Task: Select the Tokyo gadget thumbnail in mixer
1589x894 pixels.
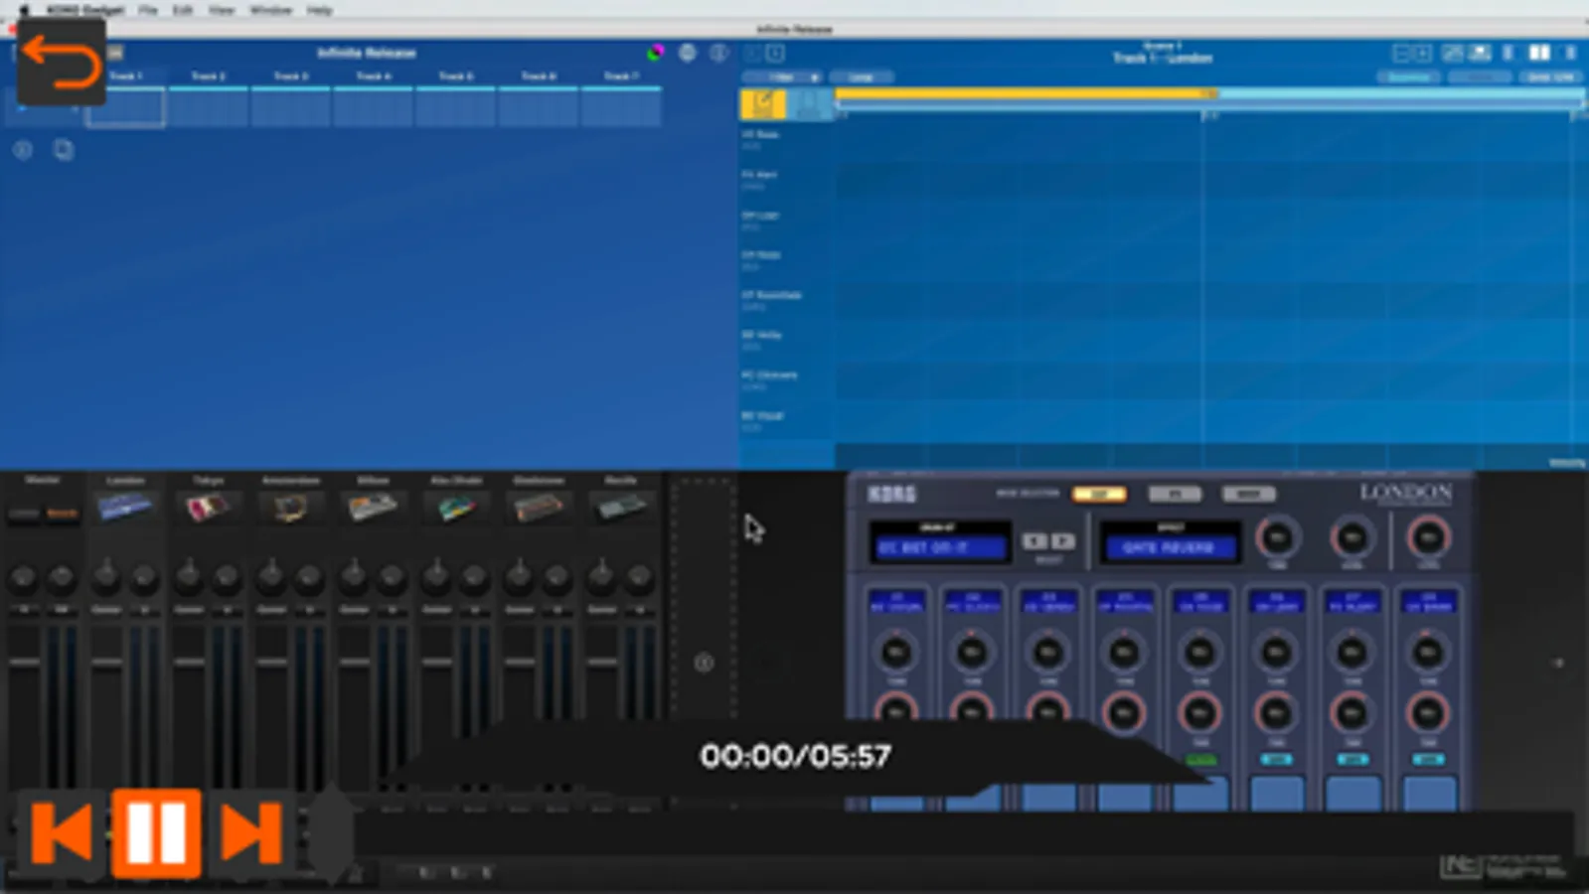Action: [x=208, y=508]
